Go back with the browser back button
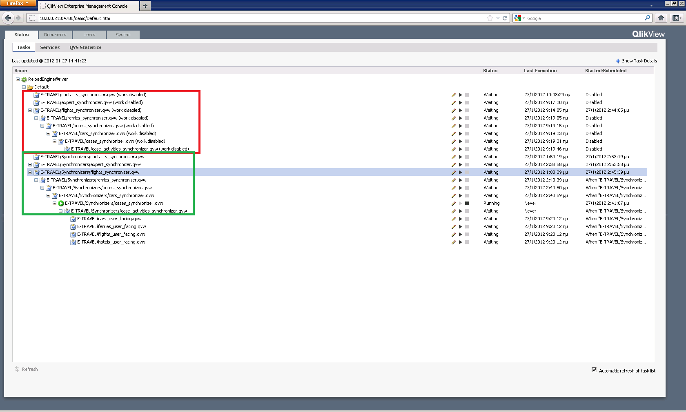 pos(8,18)
